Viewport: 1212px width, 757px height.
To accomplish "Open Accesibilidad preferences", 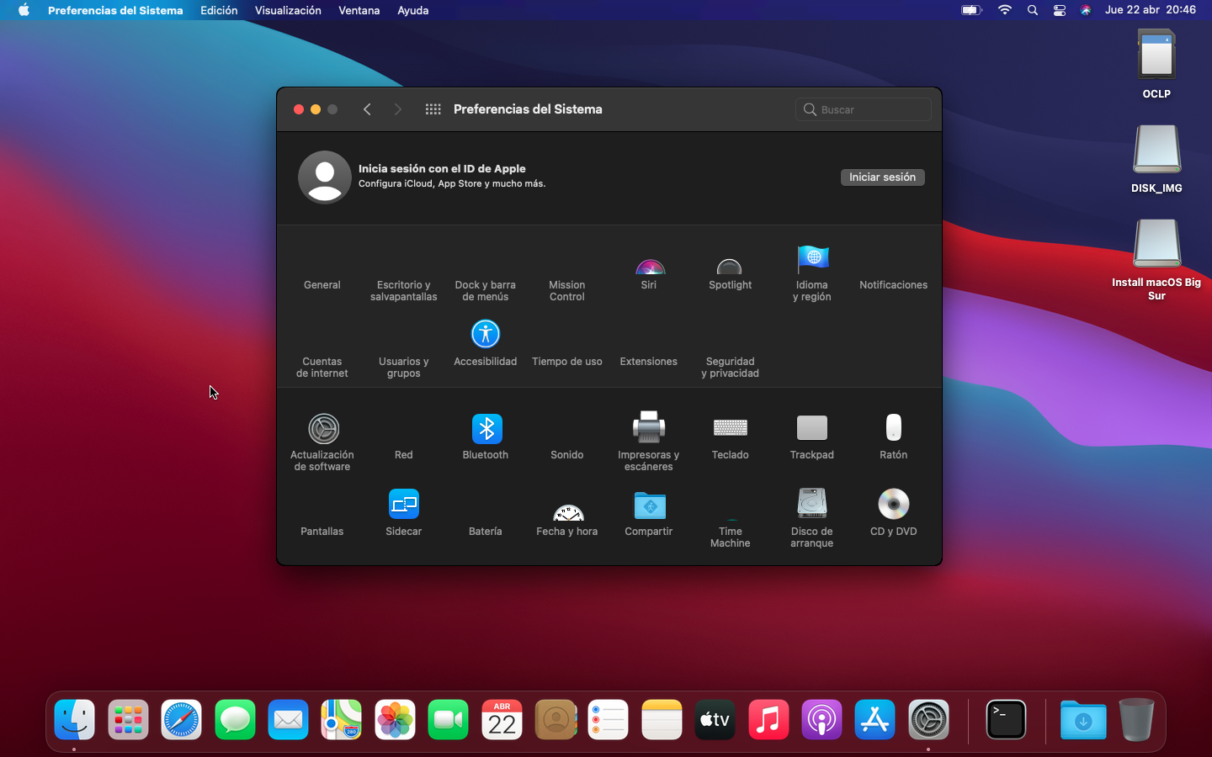I will 486,336.
